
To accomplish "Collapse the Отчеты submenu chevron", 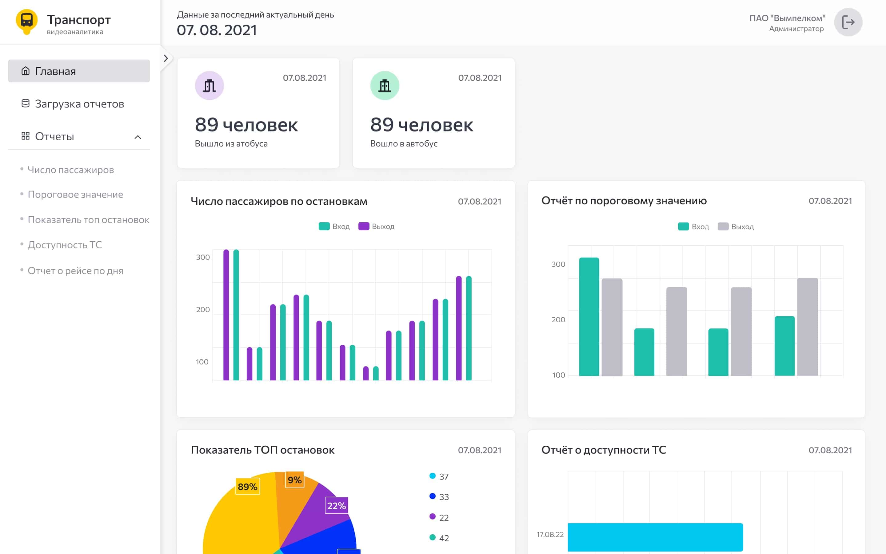I will (138, 137).
